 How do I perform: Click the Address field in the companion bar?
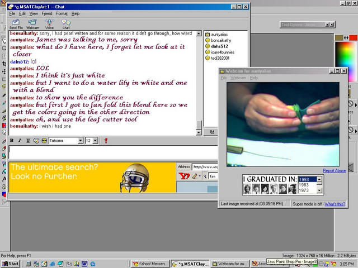click(x=205, y=167)
